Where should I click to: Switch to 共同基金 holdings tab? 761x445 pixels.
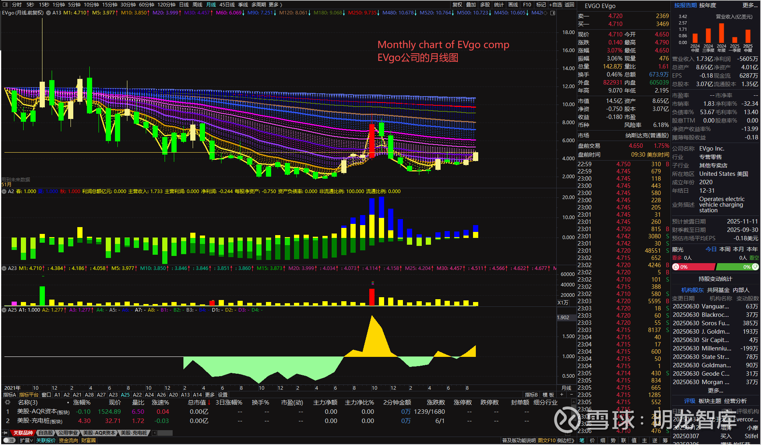718,290
